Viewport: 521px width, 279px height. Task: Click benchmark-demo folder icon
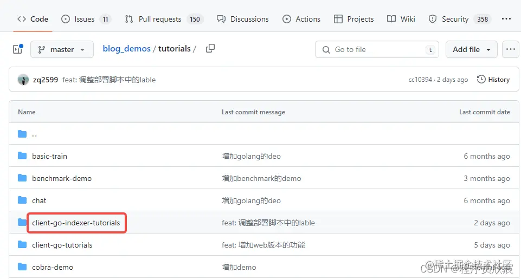22,178
